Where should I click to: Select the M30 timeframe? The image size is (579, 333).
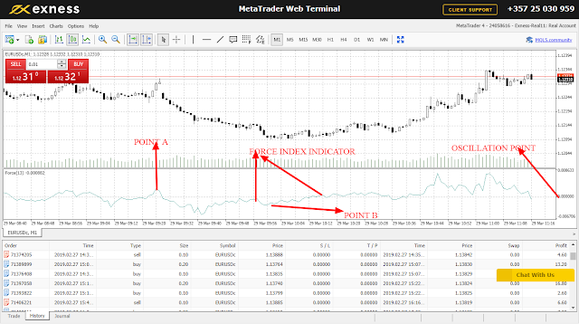coord(317,40)
